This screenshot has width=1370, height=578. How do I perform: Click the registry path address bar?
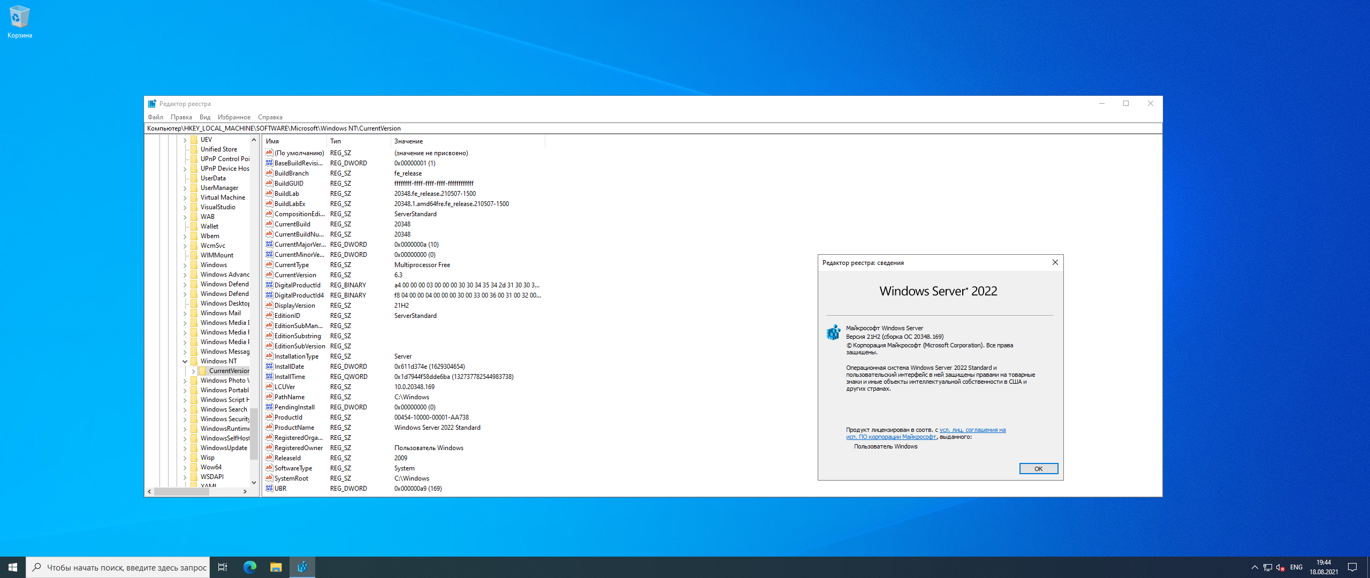coord(653,128)
